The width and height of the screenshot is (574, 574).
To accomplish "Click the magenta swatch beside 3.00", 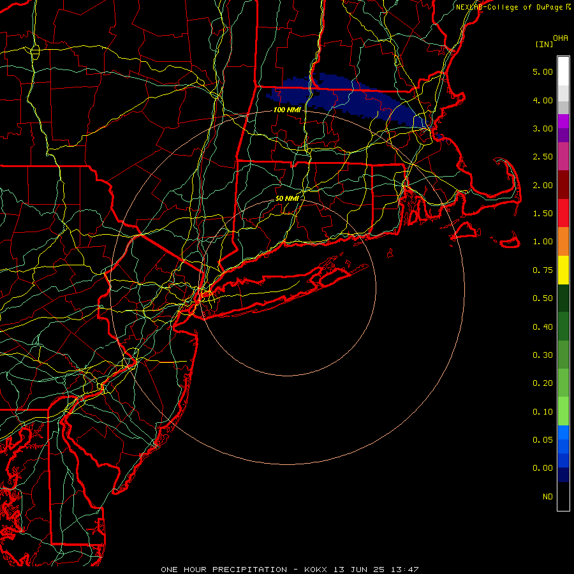I will coord(563,121).
